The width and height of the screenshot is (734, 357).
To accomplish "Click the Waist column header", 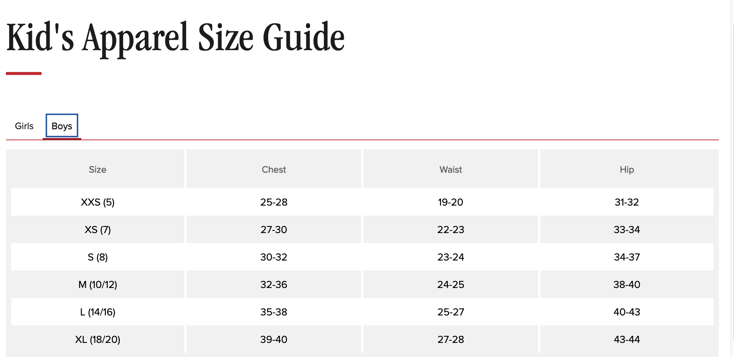I will pyautogui.click(x=451, y=170).
